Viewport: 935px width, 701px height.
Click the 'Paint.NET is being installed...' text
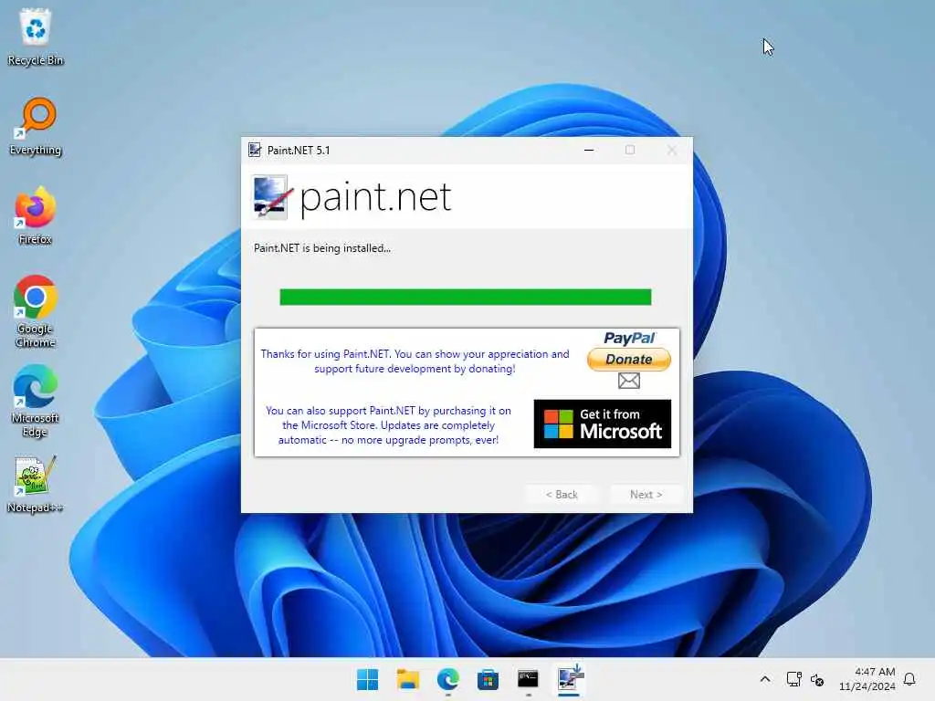pos(322,248)
